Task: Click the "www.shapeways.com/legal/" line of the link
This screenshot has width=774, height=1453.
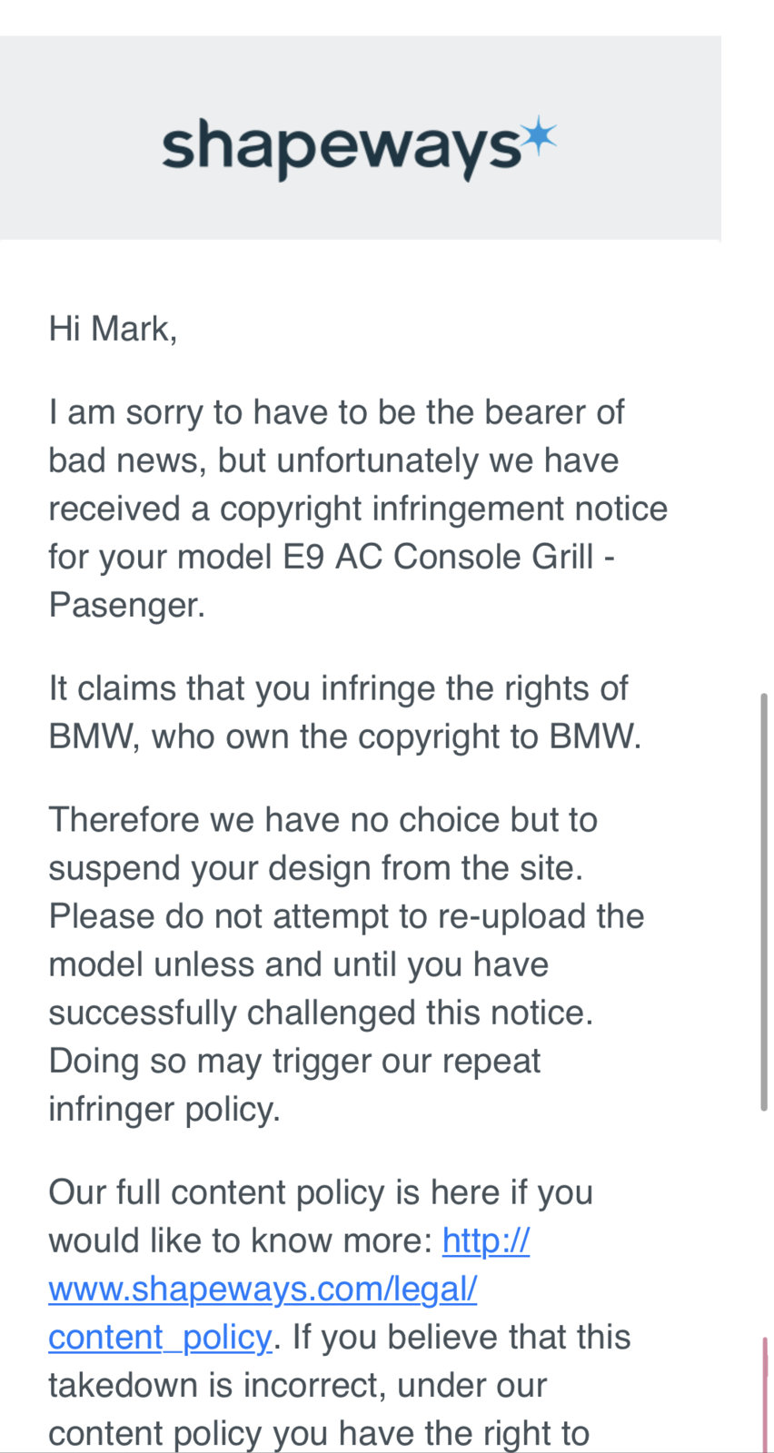Action: pyautogui.click(x=262, y=1289)
